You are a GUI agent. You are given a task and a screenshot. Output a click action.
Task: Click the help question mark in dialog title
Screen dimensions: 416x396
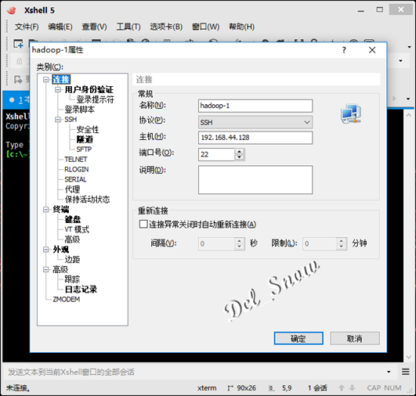coord(344,50)
